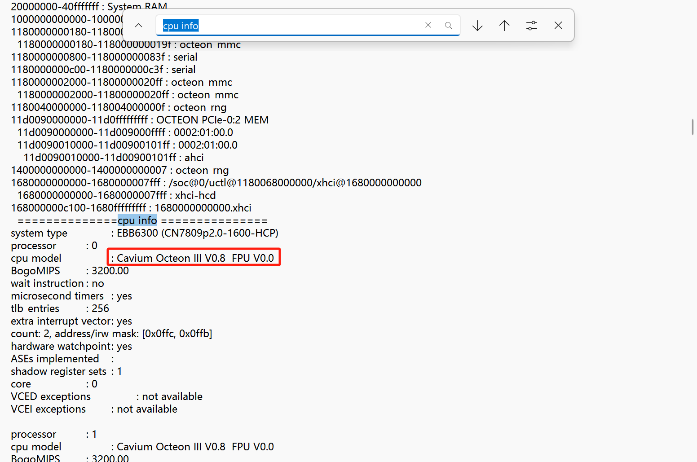Click the "cpu model" label under processor 0

click(36, 258)
